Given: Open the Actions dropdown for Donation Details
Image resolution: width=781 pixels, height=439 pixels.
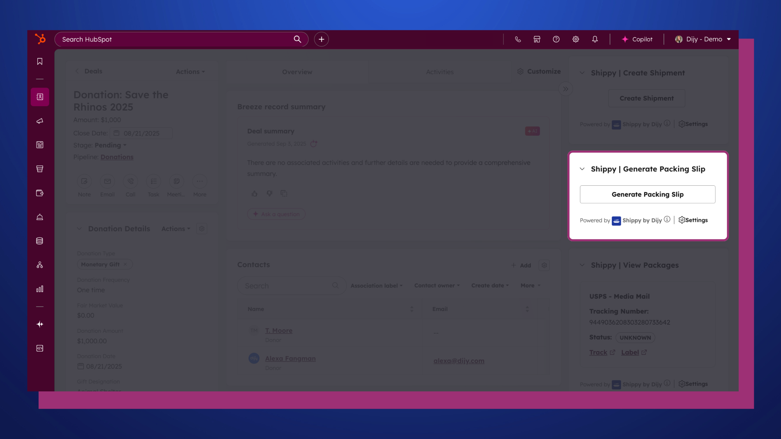Looking at the screenshot, I should 175,228.
